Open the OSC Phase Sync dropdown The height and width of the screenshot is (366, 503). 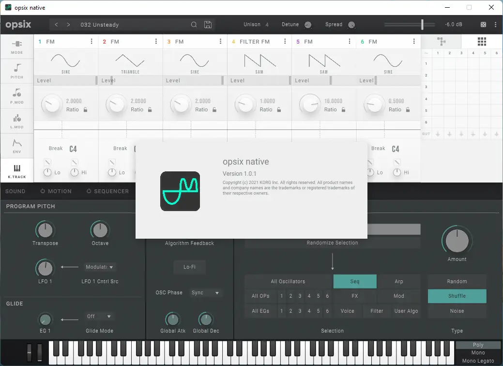click(205, 292)
